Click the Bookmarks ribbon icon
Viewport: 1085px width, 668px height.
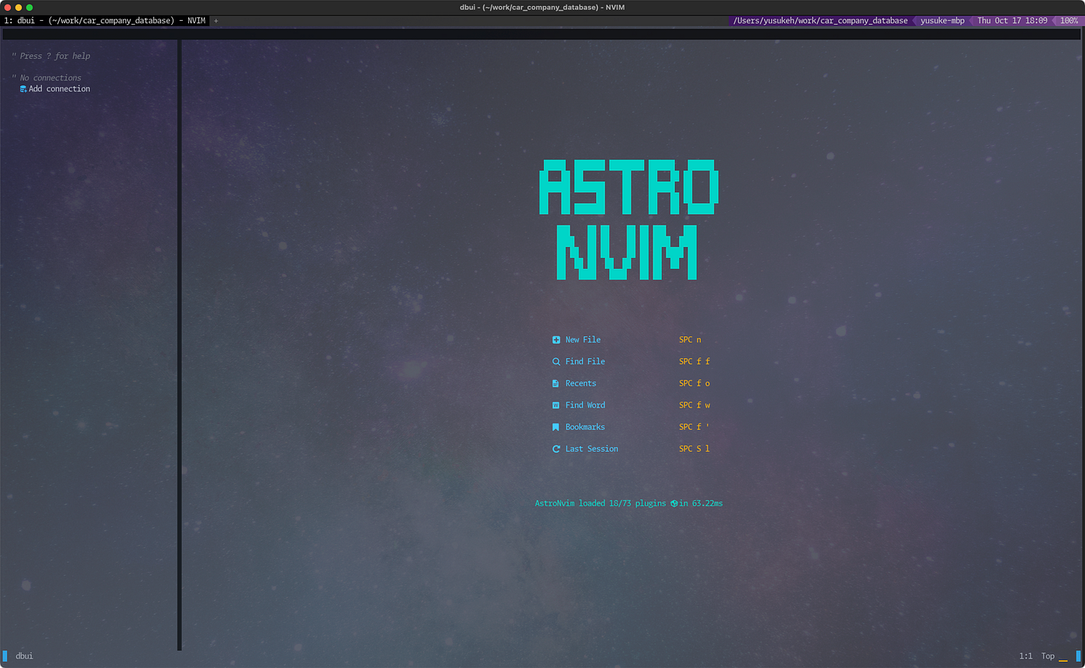[x=556, y=427]
